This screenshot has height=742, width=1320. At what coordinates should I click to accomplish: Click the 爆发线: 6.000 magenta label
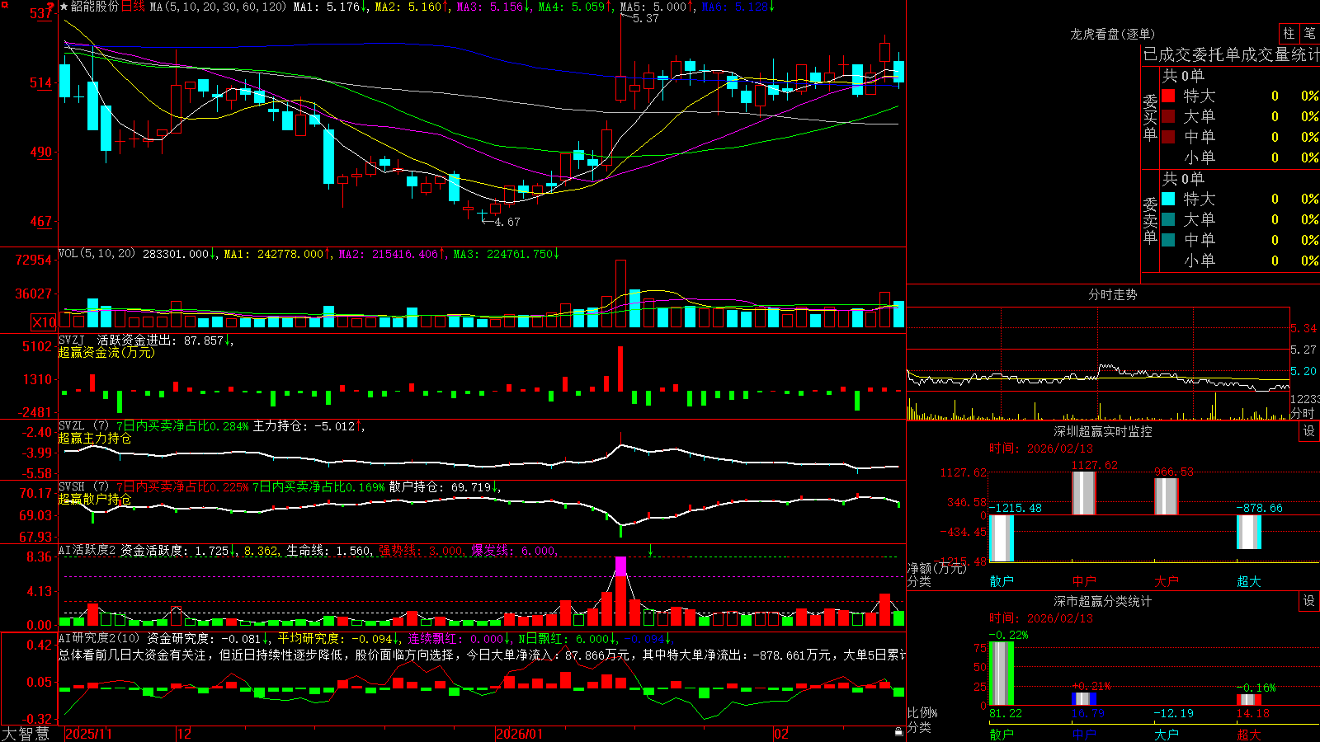point(514,550)
